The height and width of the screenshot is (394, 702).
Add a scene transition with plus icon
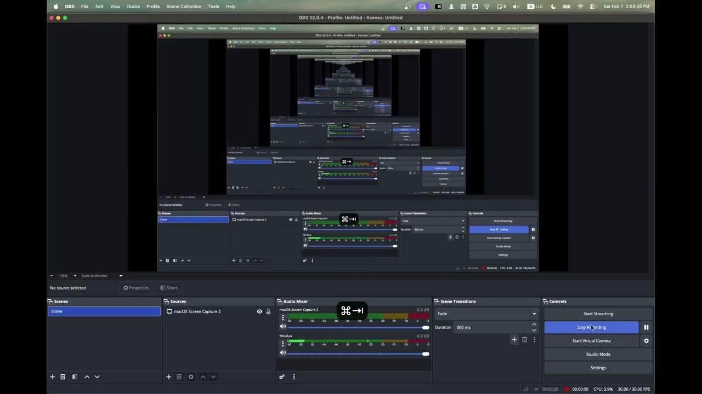pyautogui.click(x=514, y=339)
